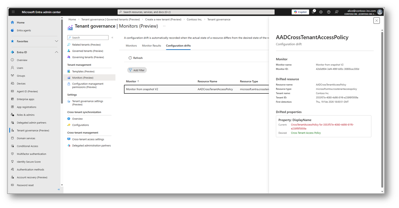Switch to the Monitor Results tab
Screen dimensions: 399x208
click(151, 46)
